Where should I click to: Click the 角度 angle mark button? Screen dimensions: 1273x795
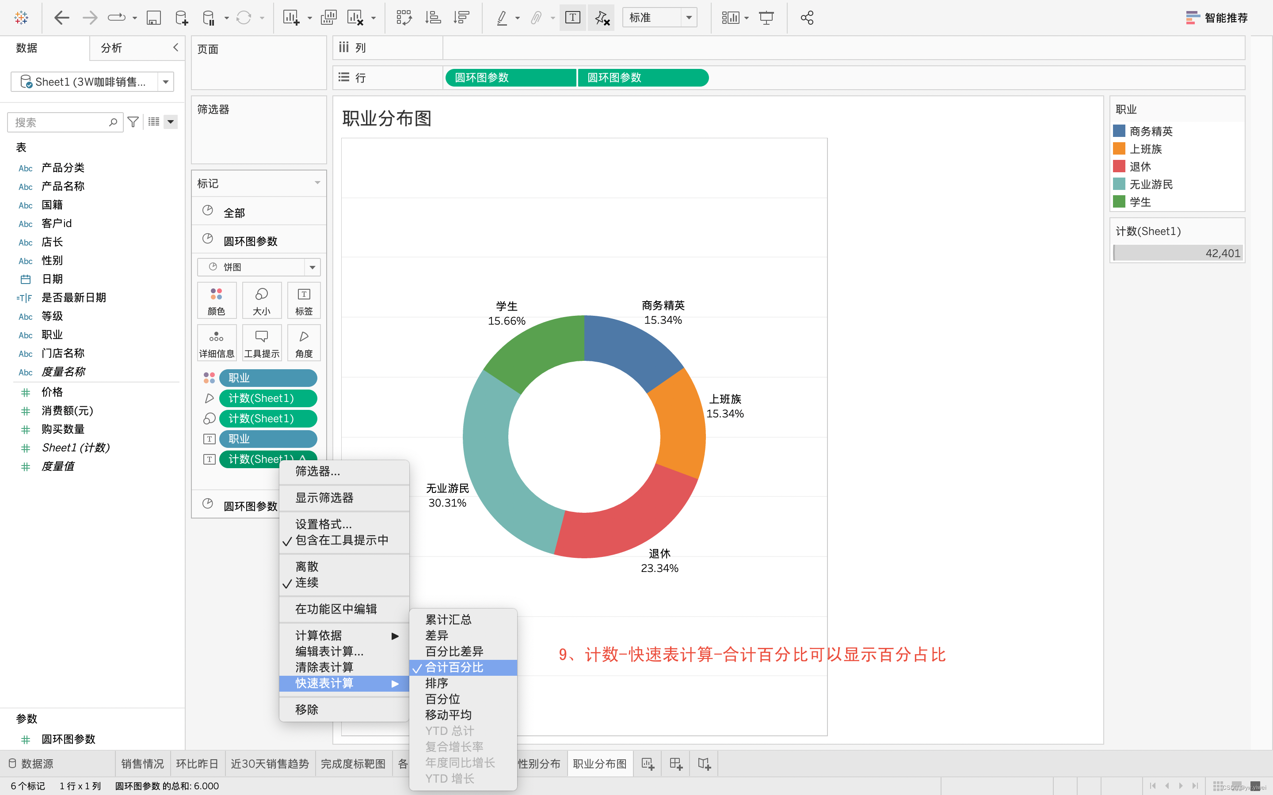click(x=304, y=343)
